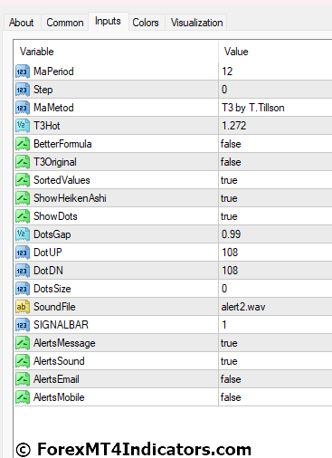Click the boolean icon beside AlertsMobile
332x458 pixels.
[x=23, y=397]
